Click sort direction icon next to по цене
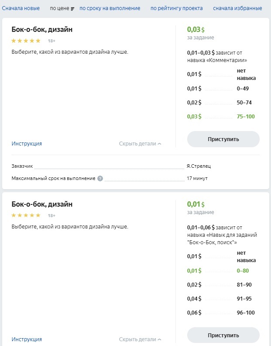271x346 pixels. tap(73, 9)
